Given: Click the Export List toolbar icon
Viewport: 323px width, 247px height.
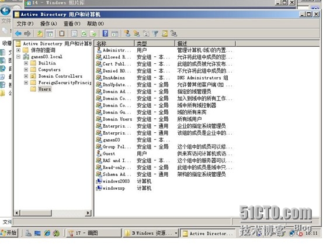Looking at the screenshot, I should click(x=93, y=33).
